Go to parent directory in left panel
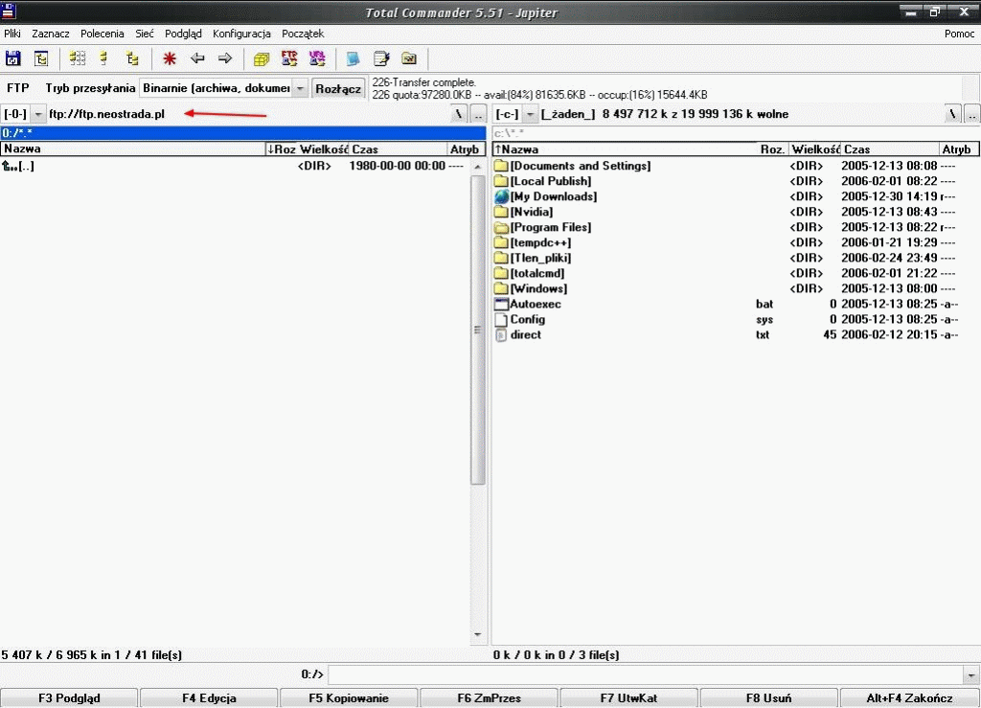 (478, 114)
